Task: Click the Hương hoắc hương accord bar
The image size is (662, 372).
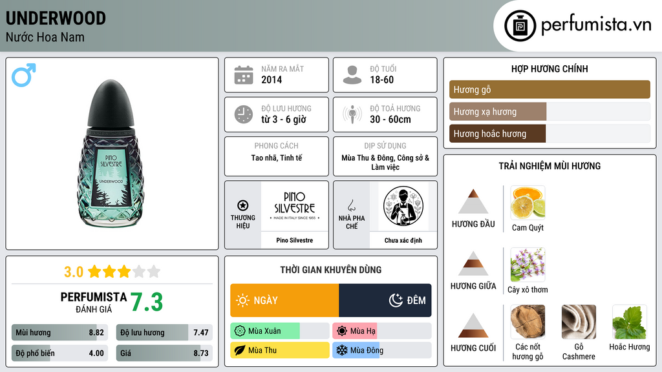Action: pos(550,134)
